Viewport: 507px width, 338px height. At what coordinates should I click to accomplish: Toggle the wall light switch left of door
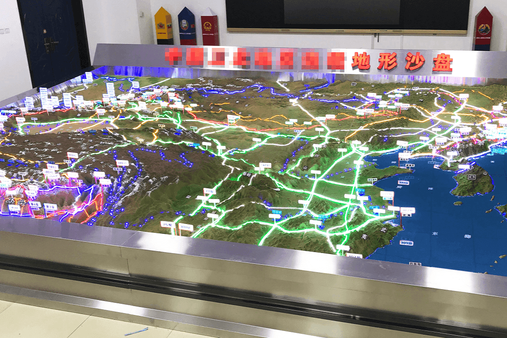[5, 31]
